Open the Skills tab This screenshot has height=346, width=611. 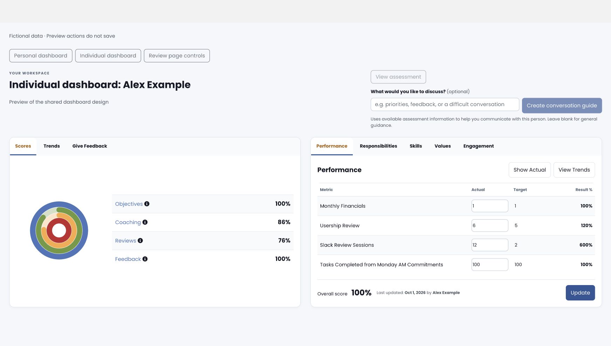tap(416, 146)
